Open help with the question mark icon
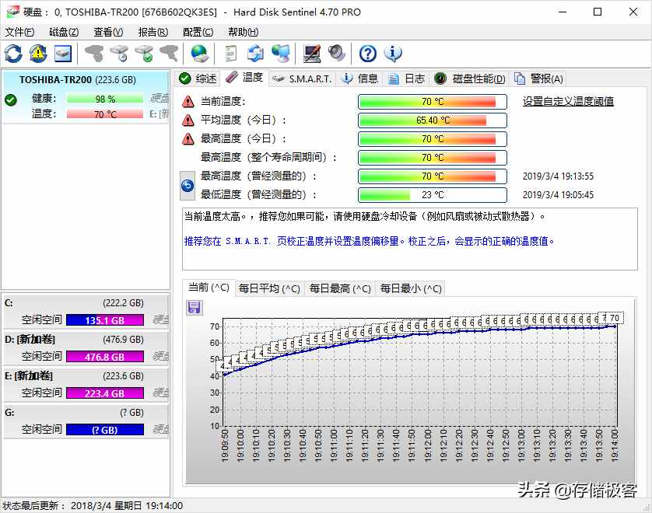652x513 pixels. [368, 54]
